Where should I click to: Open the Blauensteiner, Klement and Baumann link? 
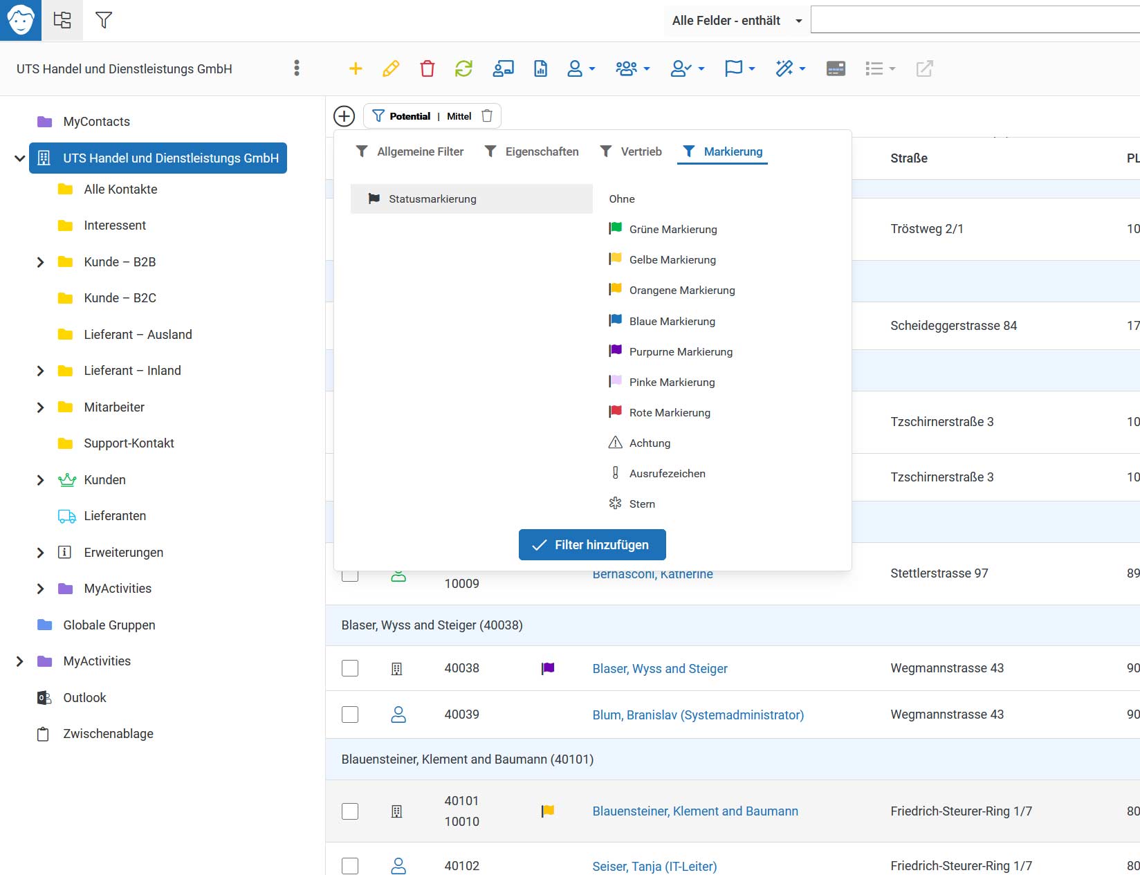click(x=695, y=811)
